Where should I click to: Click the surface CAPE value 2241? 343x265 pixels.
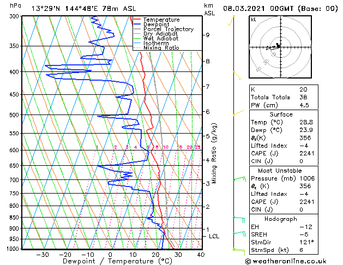[x=307, y=153]
